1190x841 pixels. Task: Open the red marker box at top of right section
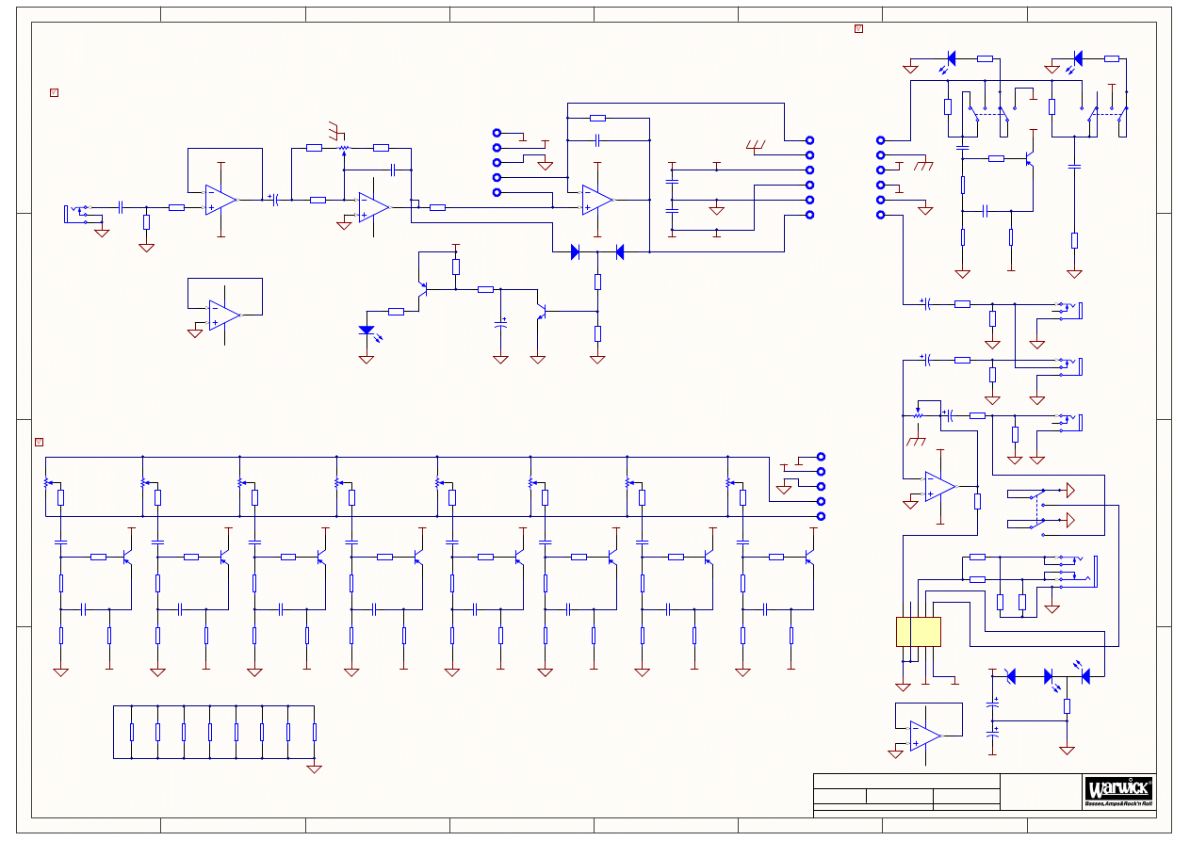858,28
